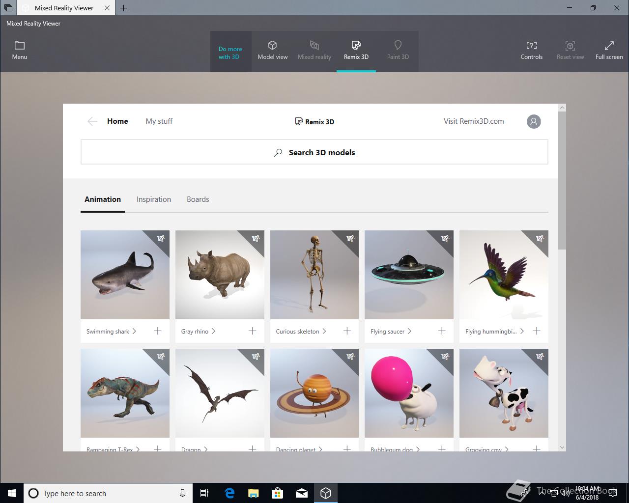Select the Mixed reality mode

click(314, 51)
